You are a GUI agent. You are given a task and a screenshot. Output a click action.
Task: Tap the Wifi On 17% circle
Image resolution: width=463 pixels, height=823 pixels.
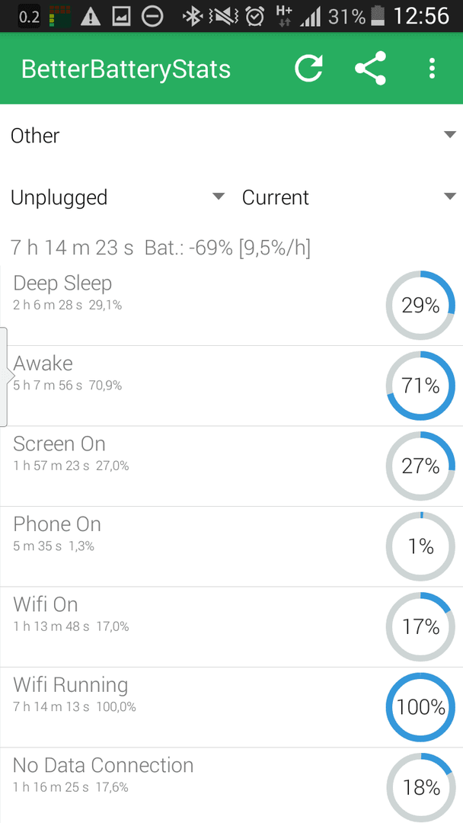(420, 626)
